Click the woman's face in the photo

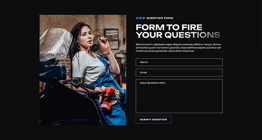pos(86,36)
